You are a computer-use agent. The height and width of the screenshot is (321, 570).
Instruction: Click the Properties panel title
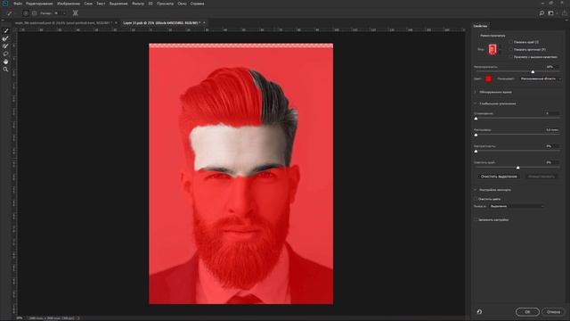tap(480, 26)
